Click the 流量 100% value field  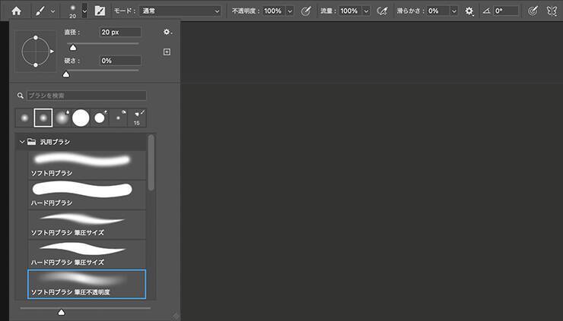click(350, 11)
